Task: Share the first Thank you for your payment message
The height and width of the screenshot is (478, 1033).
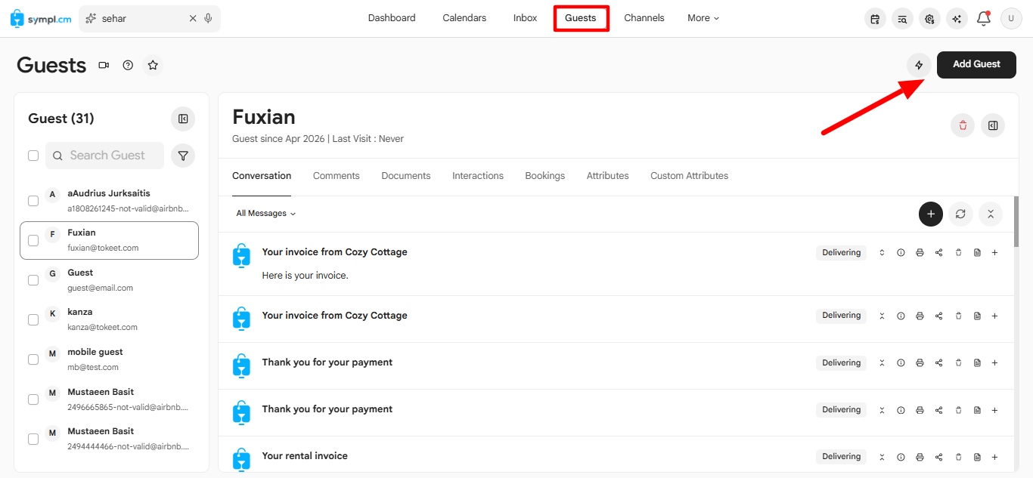Action: 938,363
